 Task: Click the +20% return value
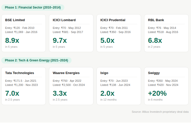click(157, 93)
